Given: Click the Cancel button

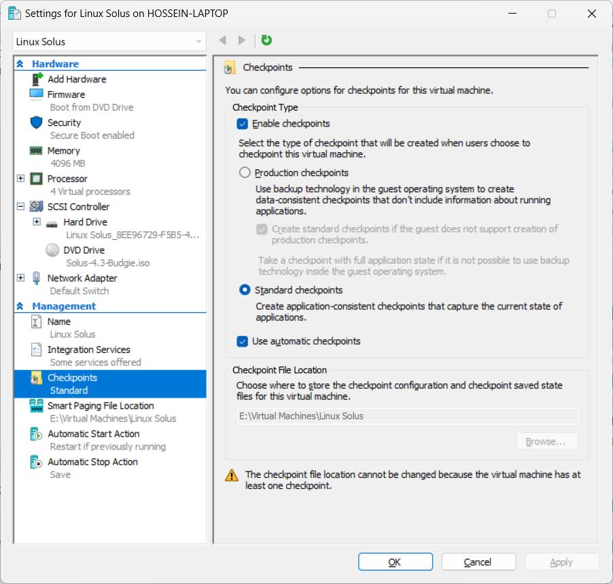Looking at the screenshot, I should [478, 562].
